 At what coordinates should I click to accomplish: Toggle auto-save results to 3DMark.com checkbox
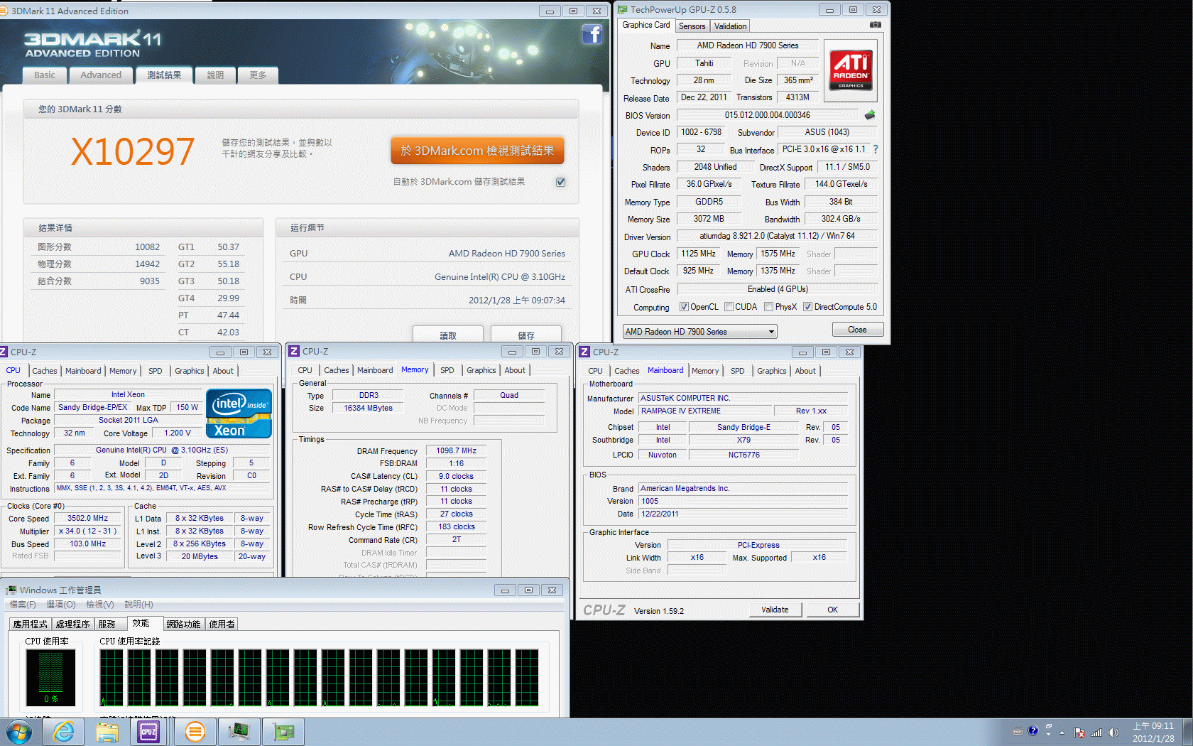click(561, 182)
